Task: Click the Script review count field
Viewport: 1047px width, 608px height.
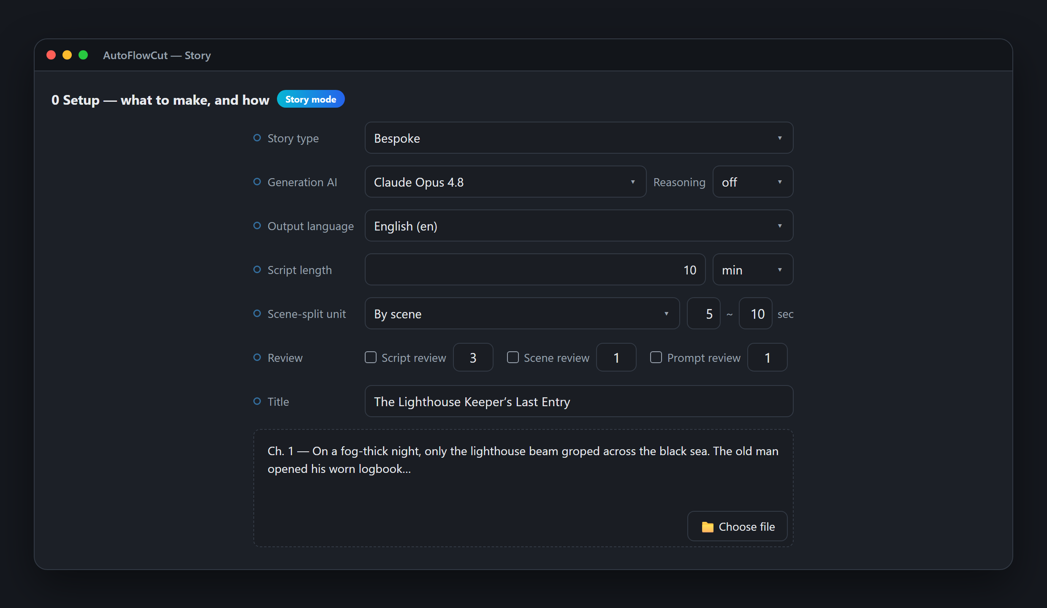Action: [473, 357]
